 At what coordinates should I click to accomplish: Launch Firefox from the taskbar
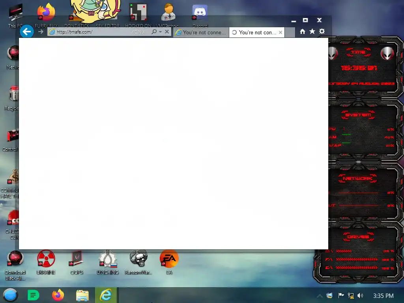(x=58, y=295)
